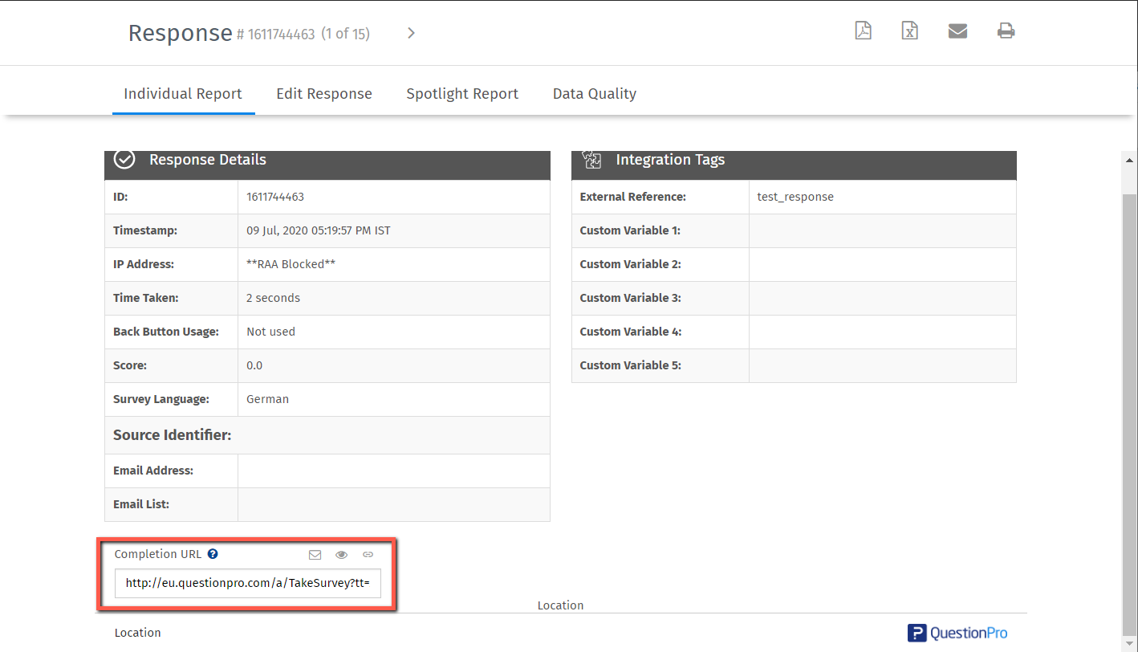This screenshot has width=1138, height=652.
Task: Click the Response Details checkmark icon
Action: 124,160
